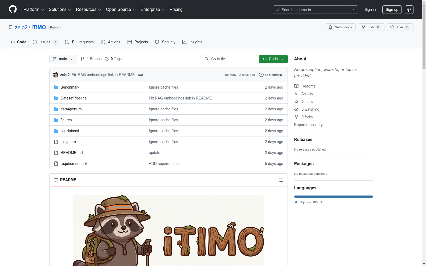Open 'update' commit message for README.md
Screen dimensions: 426x266
(154, 153)
